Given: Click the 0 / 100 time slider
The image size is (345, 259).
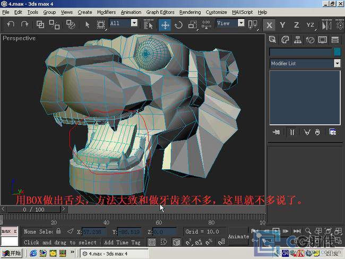Looking at the screenshot, I should [33, 209].
